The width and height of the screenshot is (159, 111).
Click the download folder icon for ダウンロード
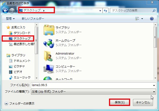[11, 33]
